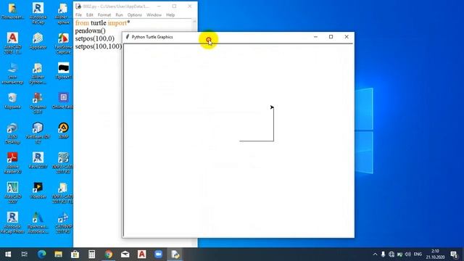This screenshot has height=261, width=464.
Task: Open the Window menu in the IDLE editor
Action: [x=154, y=14]
